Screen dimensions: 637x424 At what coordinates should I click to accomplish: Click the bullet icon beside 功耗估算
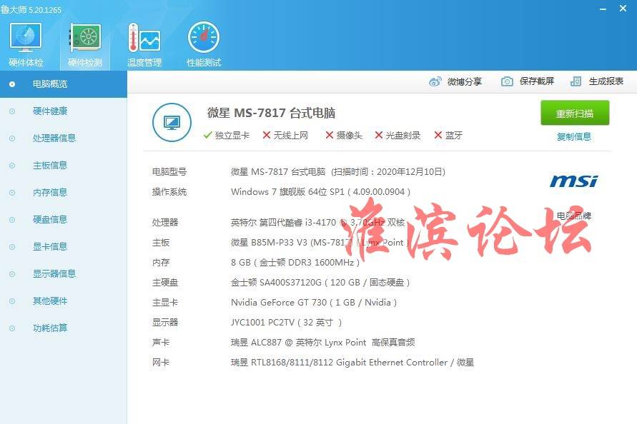coord(12,328)
